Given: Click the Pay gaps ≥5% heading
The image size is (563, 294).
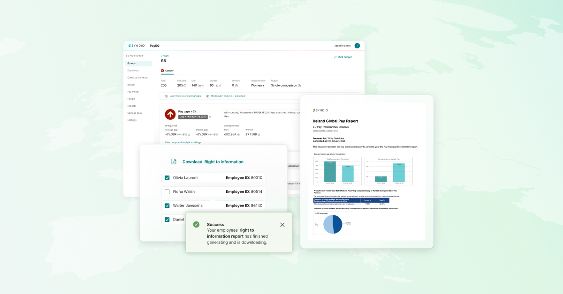Looking at the screenshot, I should pos(187,111).
